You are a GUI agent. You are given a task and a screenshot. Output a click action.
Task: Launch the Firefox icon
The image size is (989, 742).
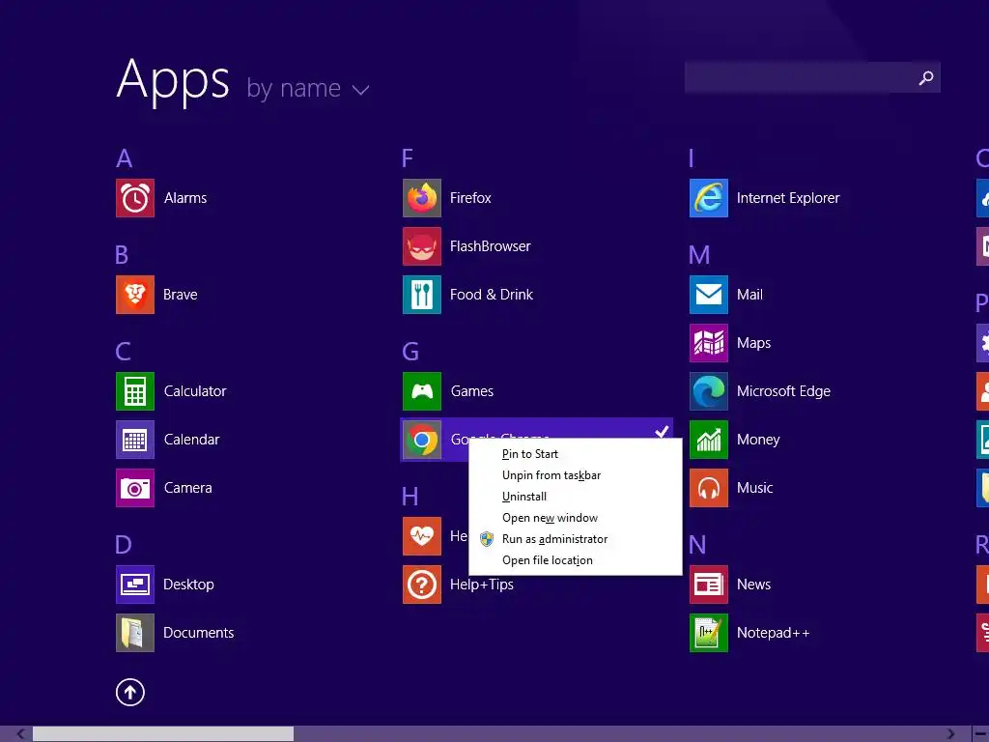tap(422, 198)
